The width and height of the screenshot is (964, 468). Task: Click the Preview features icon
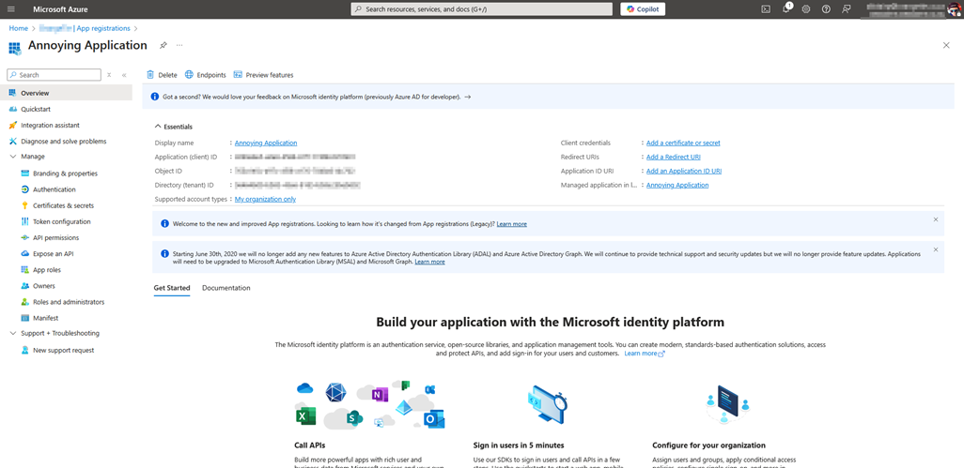(x=238, y=75)
